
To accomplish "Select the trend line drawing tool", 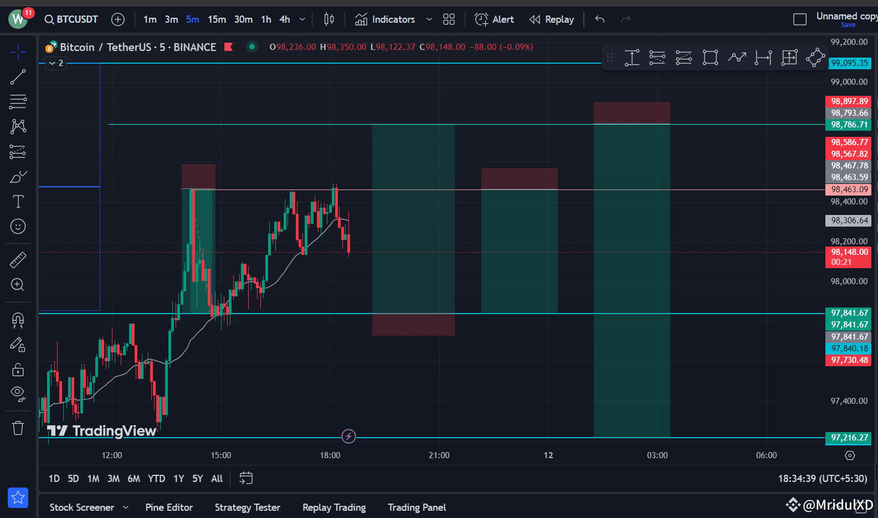I will pyautogui.click(x=18, y=77).
